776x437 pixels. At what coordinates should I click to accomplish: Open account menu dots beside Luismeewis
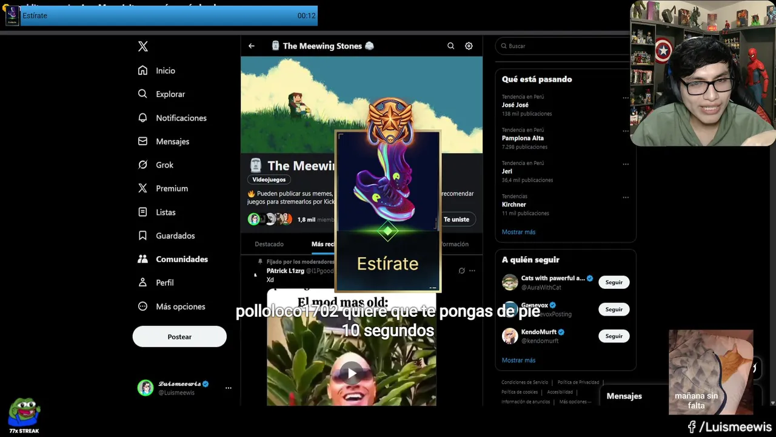[x=229, y=388]
